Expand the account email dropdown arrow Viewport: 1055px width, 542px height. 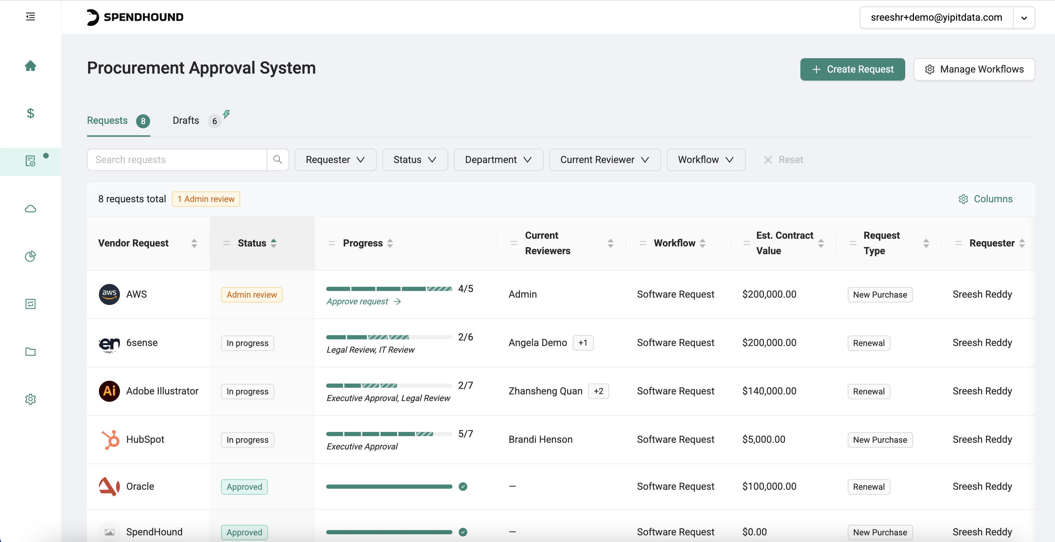click(x=1023, y=18)
